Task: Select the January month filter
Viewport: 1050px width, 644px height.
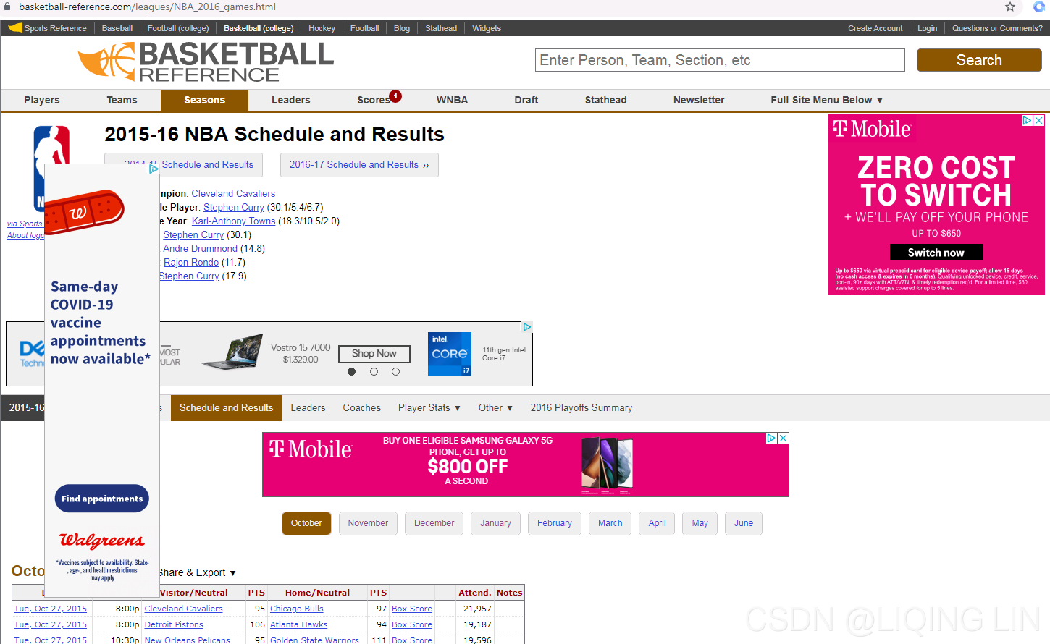Action: 495,523
